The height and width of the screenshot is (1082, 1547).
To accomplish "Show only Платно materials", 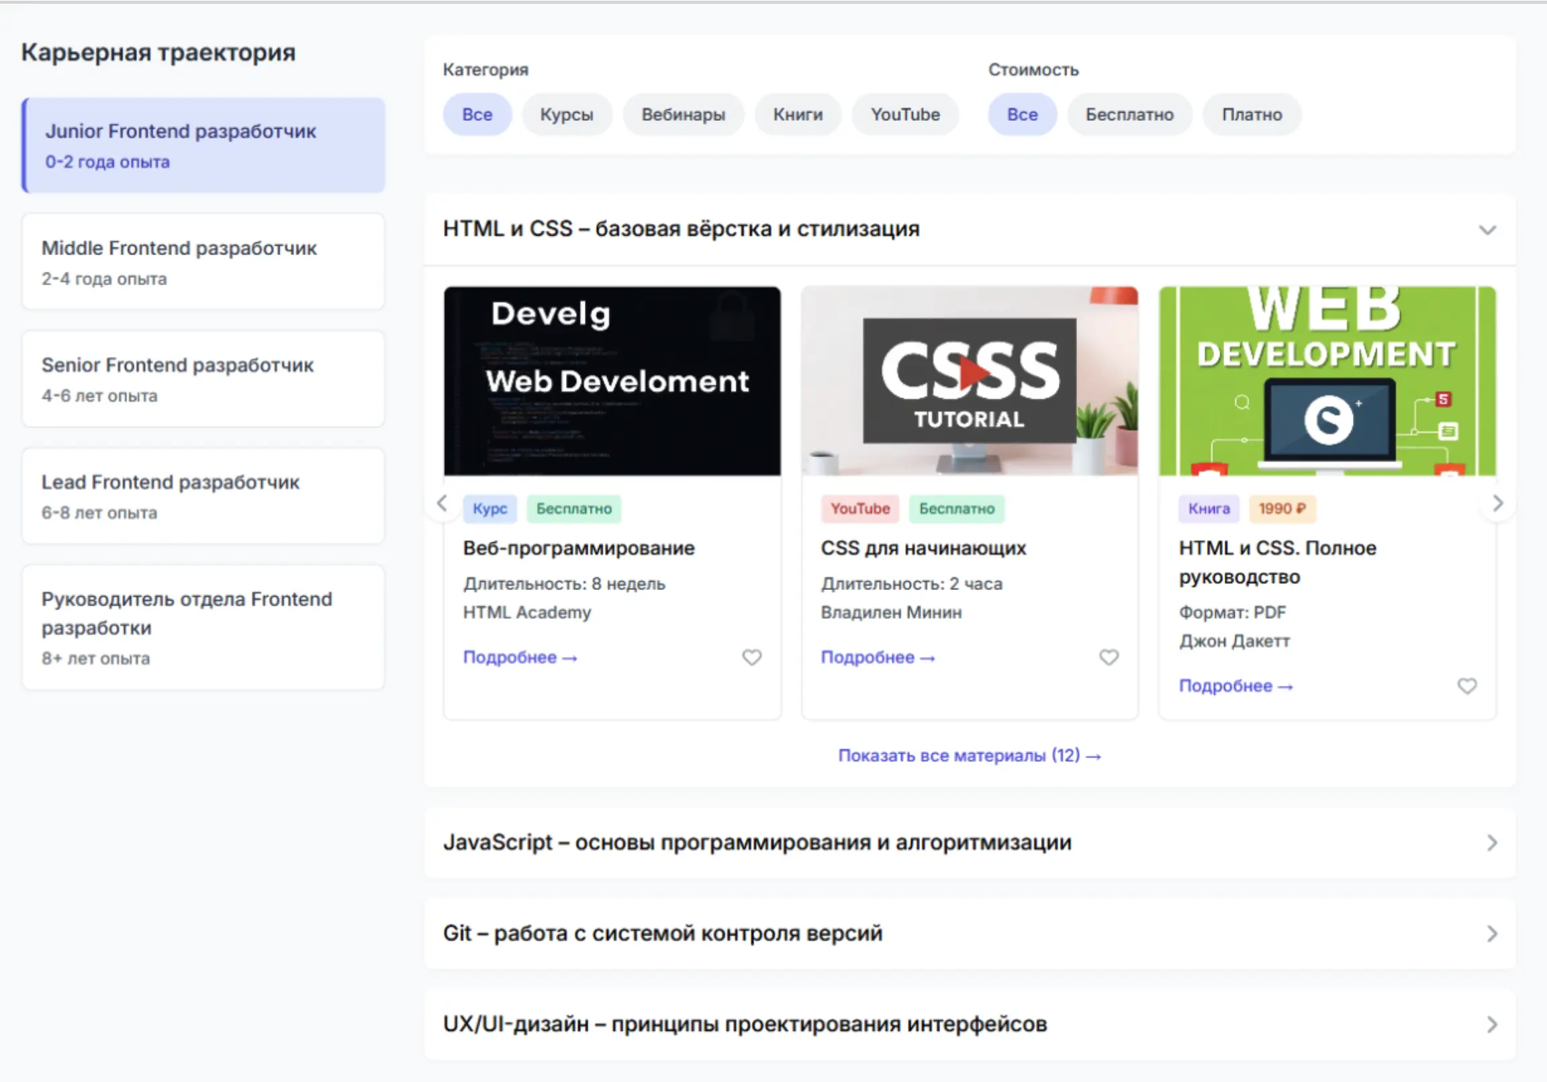I will pyautogui.click(x=1252, y=115).
